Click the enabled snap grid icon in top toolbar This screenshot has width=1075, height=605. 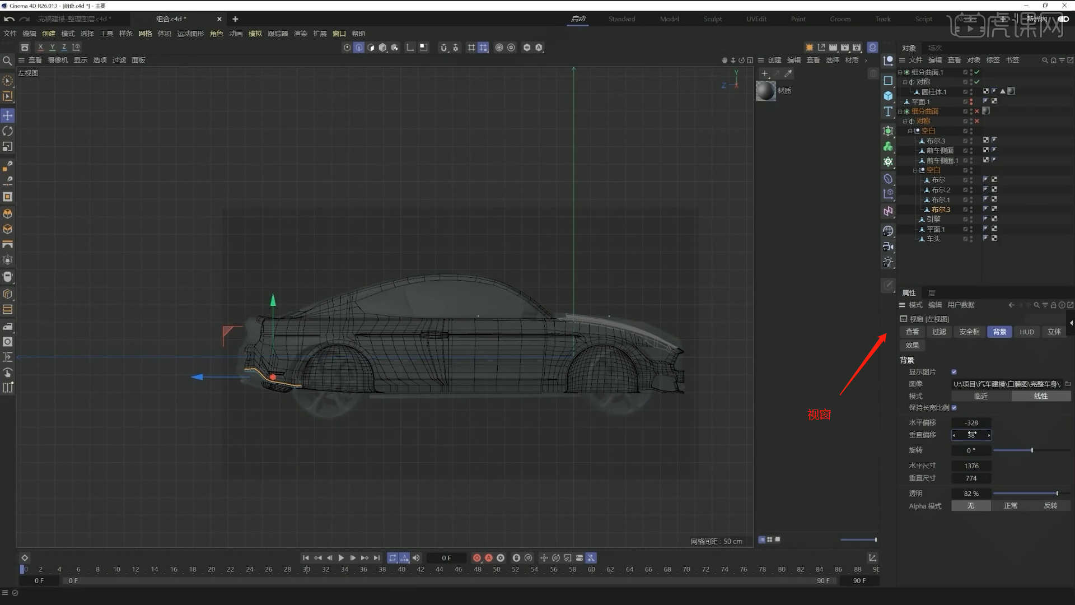pos(483,48)
